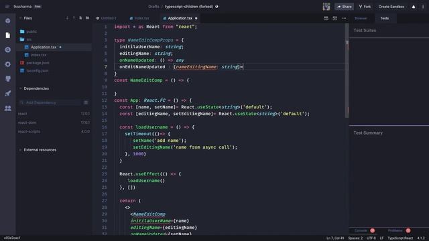
Task: Switch to the Browser preview tab
Action: click(361, 18)
